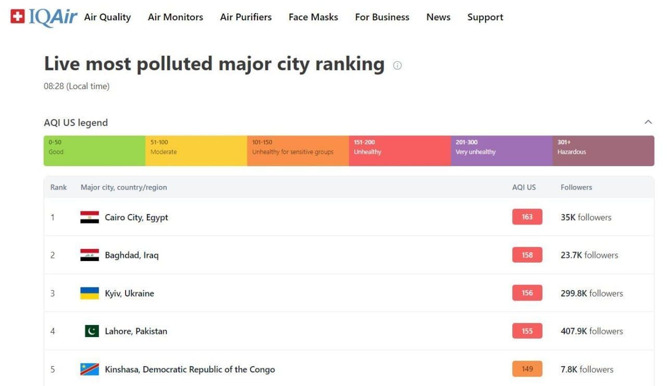
Task: Open the For Business menu
Action: [x=382, y=17]
